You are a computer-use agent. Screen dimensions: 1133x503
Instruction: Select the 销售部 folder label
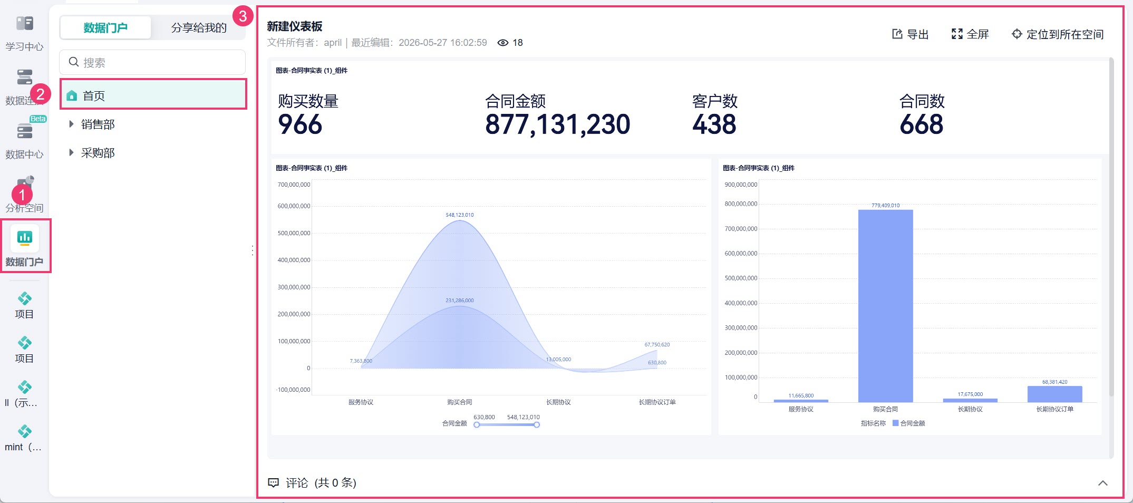coord(98,124)
